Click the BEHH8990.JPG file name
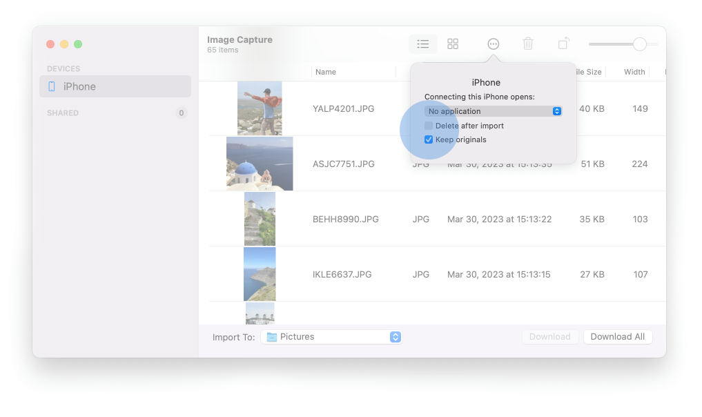This screenshot has width=702, height=417. 346,219
